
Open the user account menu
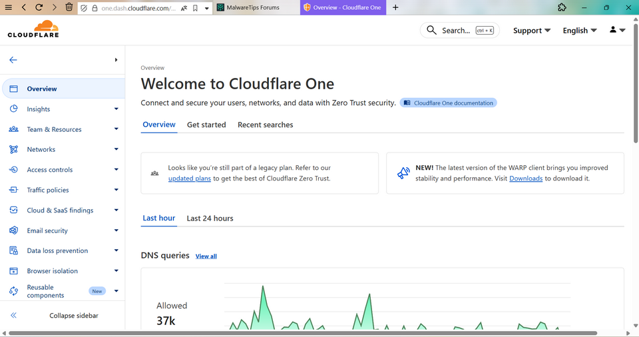point(617,31)
